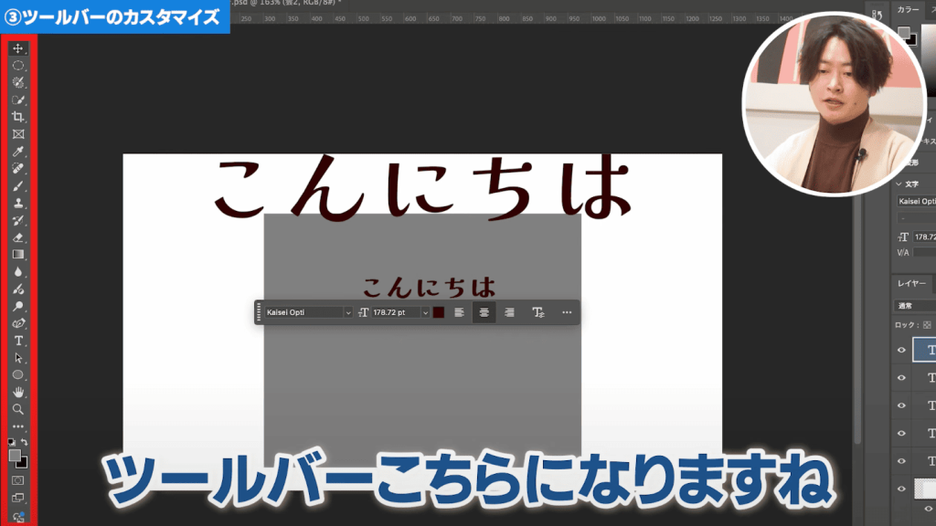Screen dimensions: 936x526
Task: Activate the Crop tool
Action: click(x=18, y=117)
